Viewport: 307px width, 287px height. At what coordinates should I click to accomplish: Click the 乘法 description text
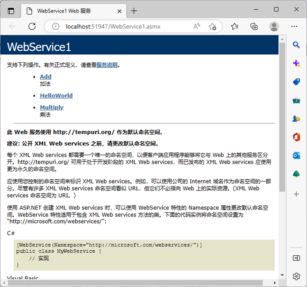45,114
